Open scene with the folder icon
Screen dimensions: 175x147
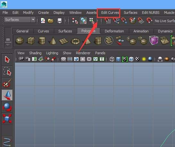(x=51, y=21)
